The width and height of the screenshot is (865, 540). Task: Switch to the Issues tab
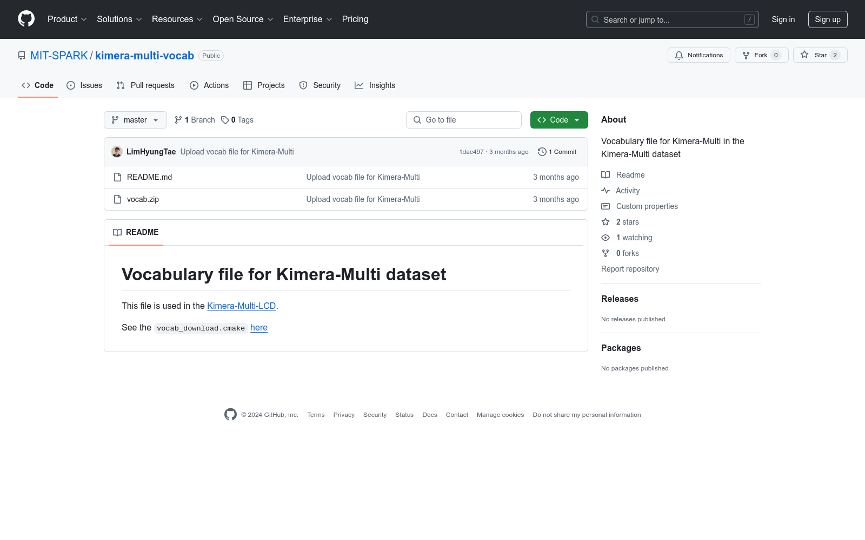[84, 85]
